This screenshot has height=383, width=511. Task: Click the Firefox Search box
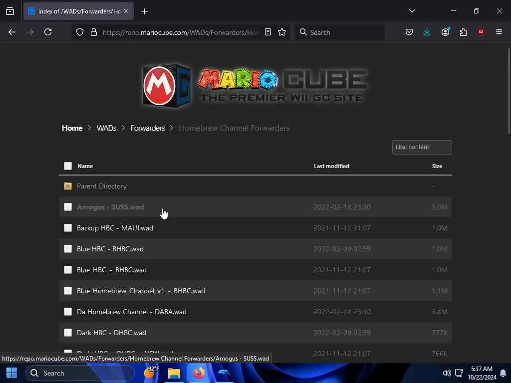[340, 32]
